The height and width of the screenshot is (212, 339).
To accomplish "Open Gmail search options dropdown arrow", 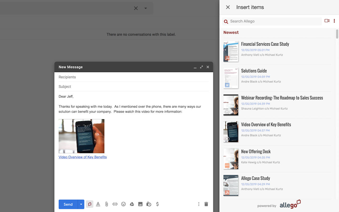I will (145, 8).
